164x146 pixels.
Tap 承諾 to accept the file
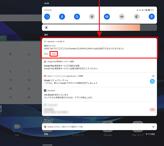(x=54, y=54)
